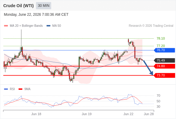The height and width of the screenshot is (119, 176).
Task: Click the 78.10 resistance level label
Action: coord(161,38)
